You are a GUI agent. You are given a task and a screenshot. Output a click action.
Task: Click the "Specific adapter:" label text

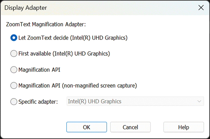pyautogui.click(x=38, y=102)
